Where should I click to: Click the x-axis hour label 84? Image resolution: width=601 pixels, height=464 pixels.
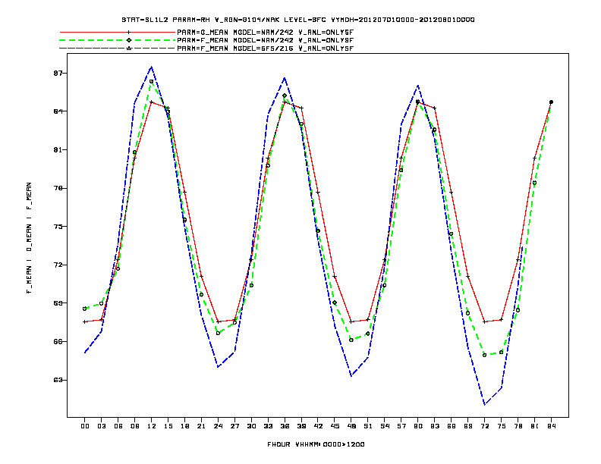pos(551,426)
